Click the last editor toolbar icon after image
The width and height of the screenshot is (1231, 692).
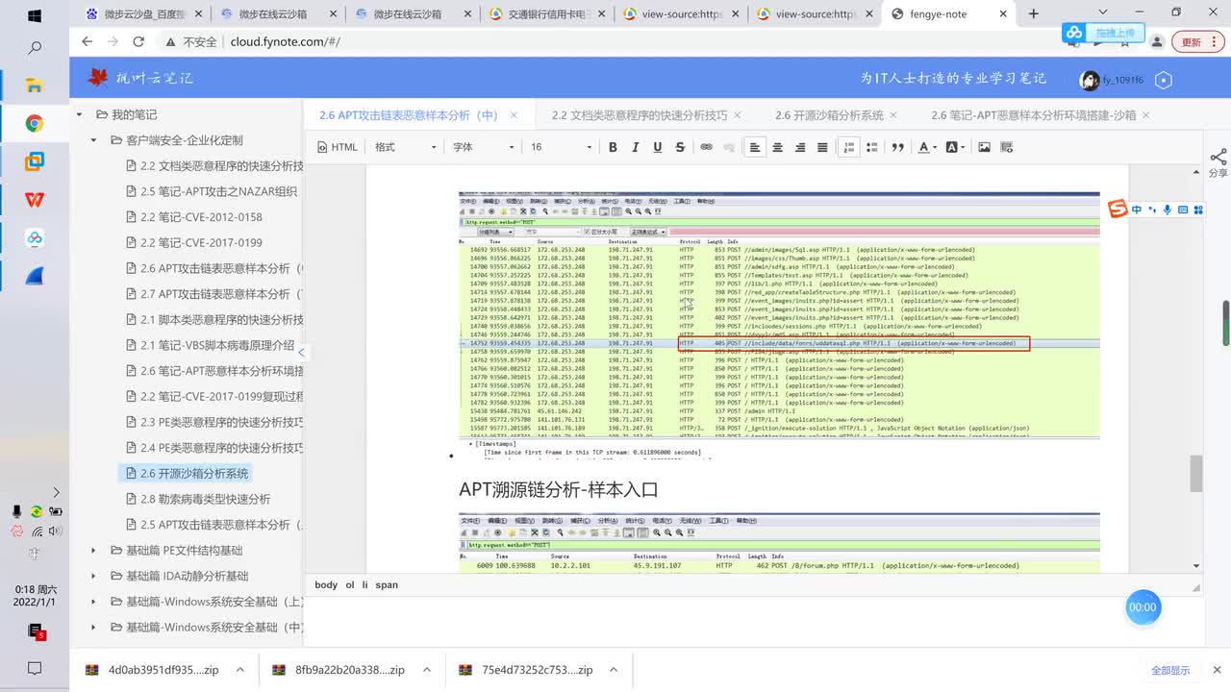pyautogui.click(x=1007, y=147)
